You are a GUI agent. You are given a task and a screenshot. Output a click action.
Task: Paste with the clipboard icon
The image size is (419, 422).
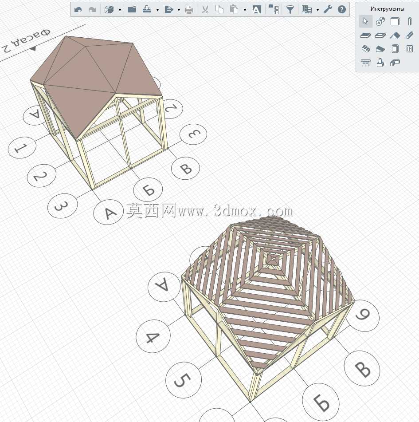tap(234, 10)
